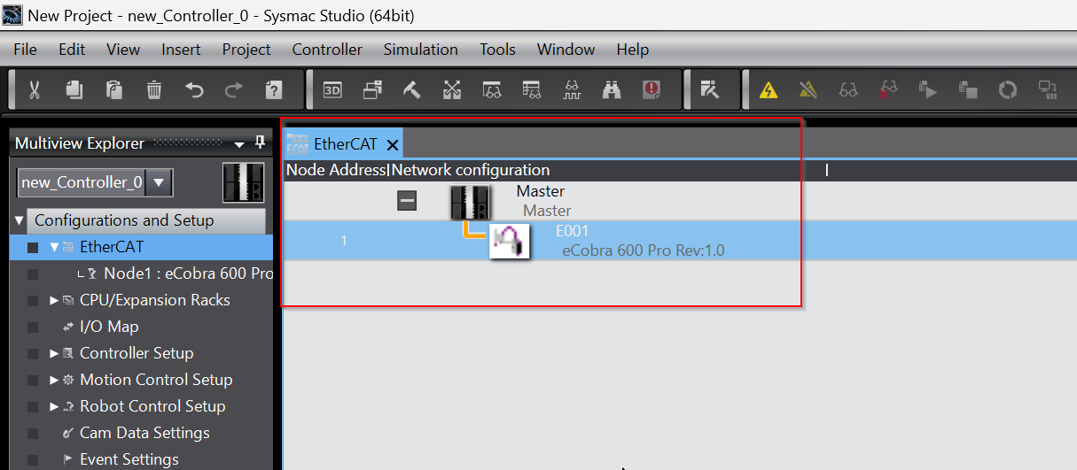Click the overlapping windows toolbar icon

pos(372,89)
